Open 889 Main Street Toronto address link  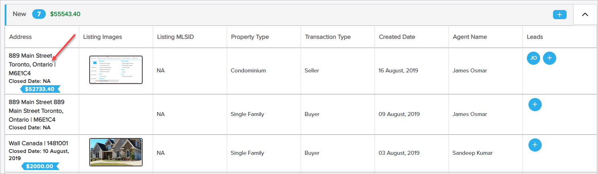click(31, 64)
